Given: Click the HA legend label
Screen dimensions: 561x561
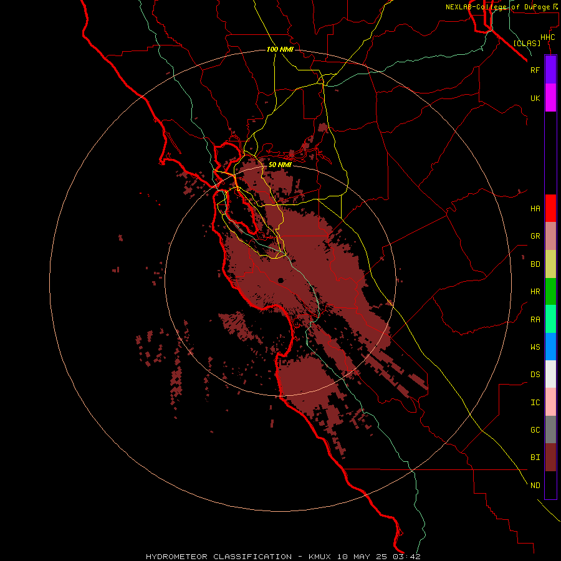Looking at the screenshot, I should coord(535,208).
